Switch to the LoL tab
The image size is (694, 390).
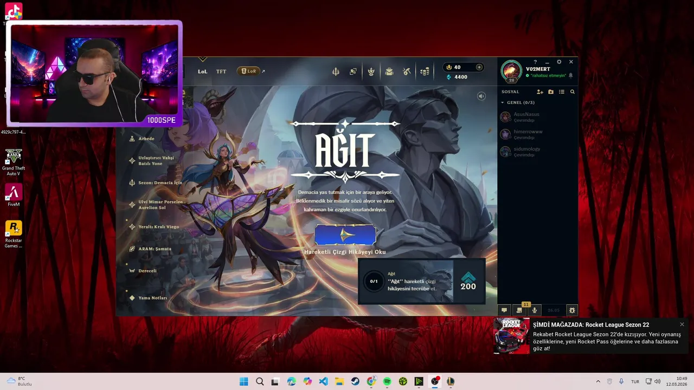pos(202,71)
